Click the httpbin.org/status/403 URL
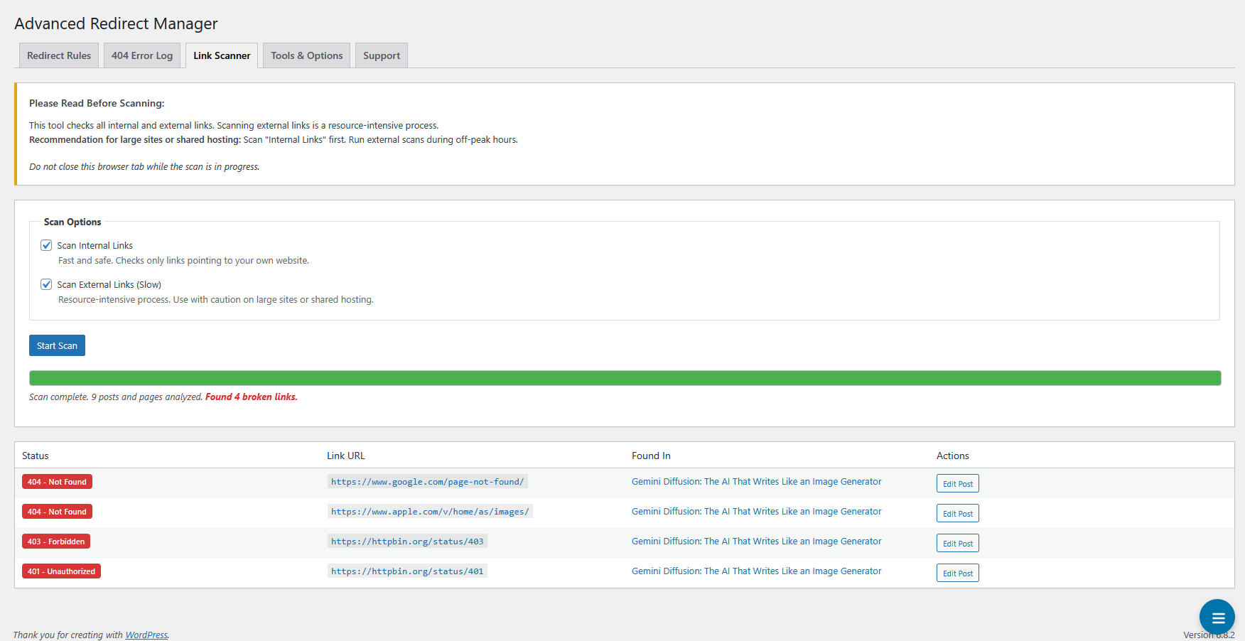The image size is (1245, 641). (x=407, y=542)
